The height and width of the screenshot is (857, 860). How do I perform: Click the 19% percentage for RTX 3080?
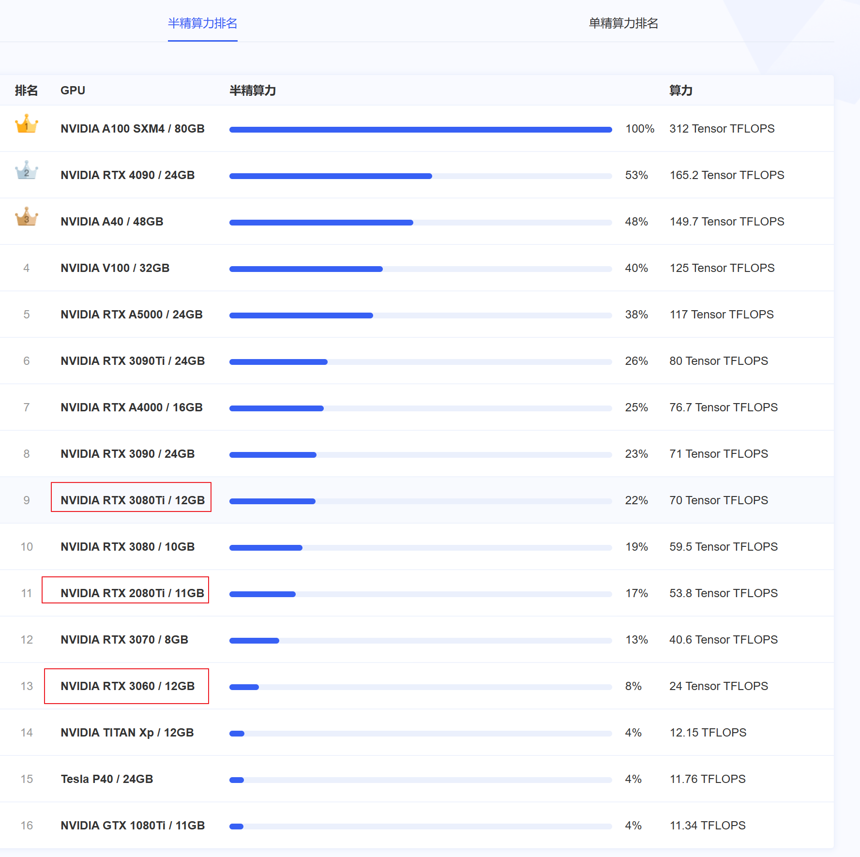[636, 547]
